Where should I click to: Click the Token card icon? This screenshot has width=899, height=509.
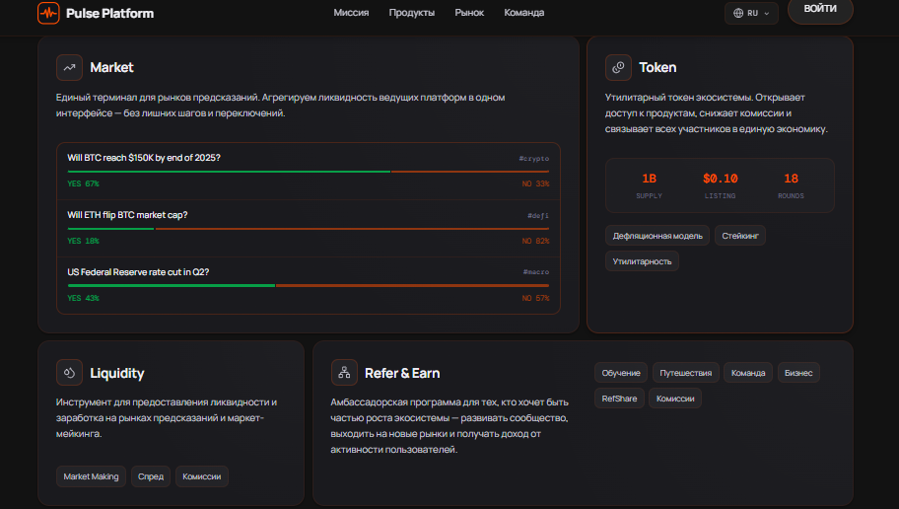(x=618, y=67)
